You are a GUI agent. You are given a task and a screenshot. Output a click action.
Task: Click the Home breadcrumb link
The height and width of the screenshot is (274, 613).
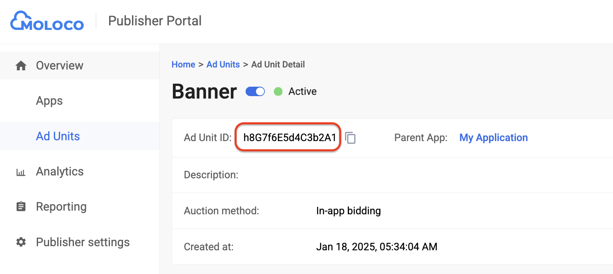183,65
